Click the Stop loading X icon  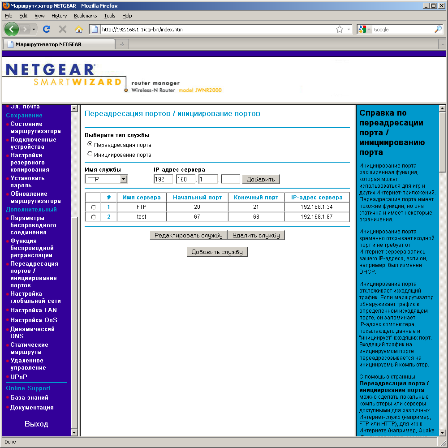[x=63, y=29]
